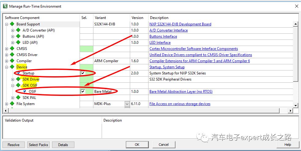This screenshot has height=151, width=301.
Task: Open Compiler Extensions for ARM Compiler link
Action: point(200,61)
